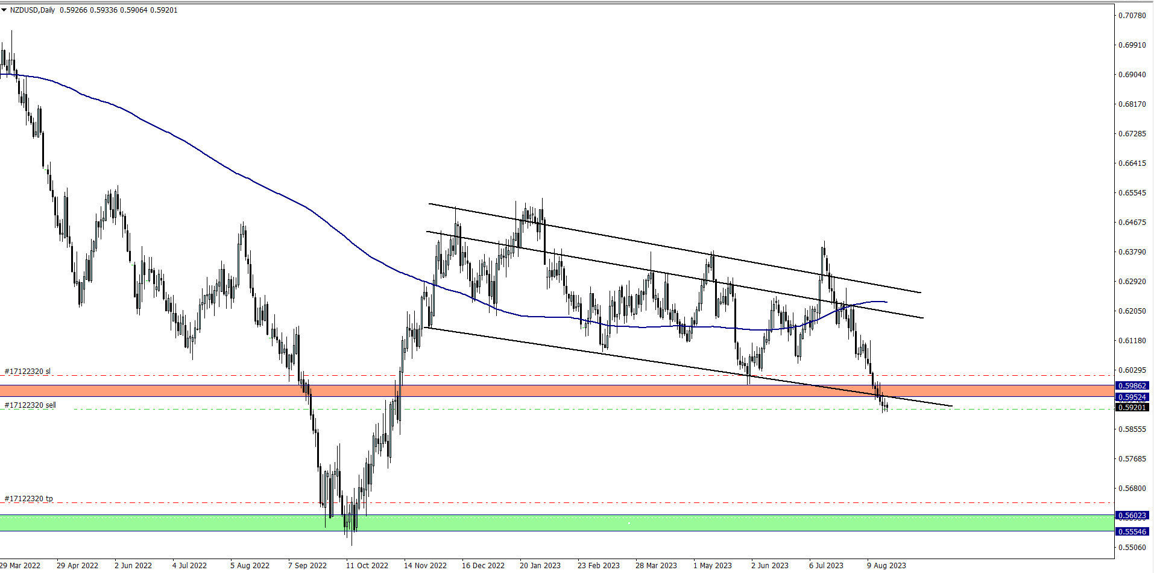Image resolution: width=1154 pixels, height=573 pixels.
Task: Select the gray dashed take profit line
Action: tap(557, 502)
